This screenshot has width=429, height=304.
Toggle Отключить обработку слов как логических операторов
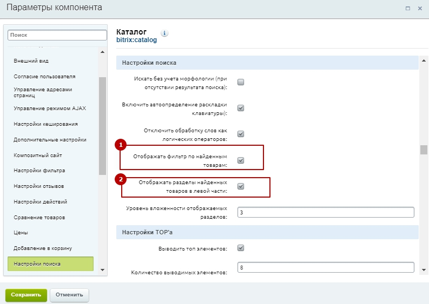(x=241, y=134)
